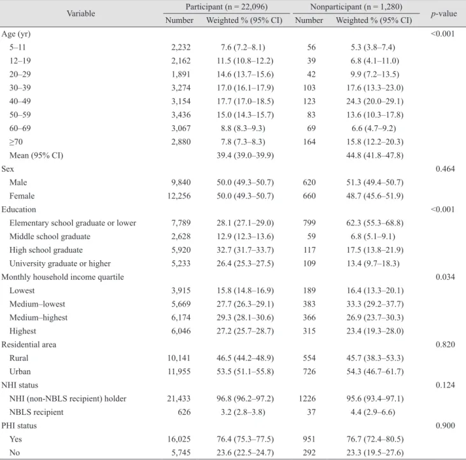
Task: Click '48.7 (45.6–51.9)' in Female row
Action: tap(375, 196)
